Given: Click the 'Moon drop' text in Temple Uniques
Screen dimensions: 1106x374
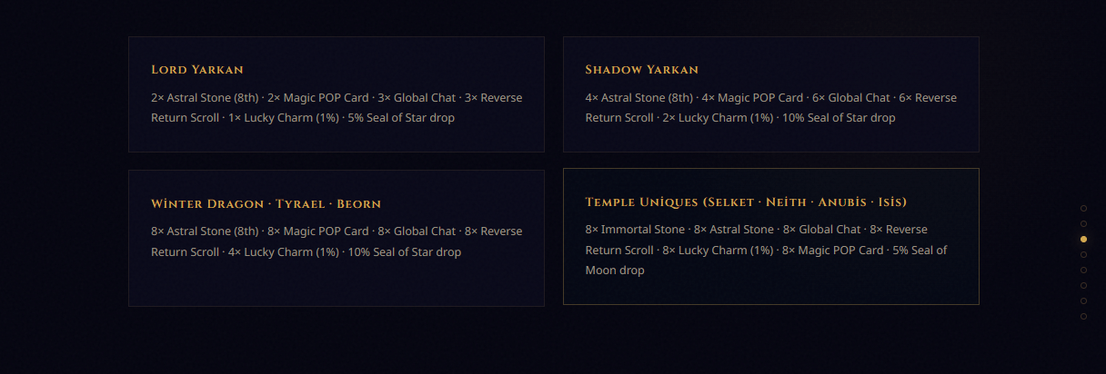Looking at the screenshot, I should [615, 271].
